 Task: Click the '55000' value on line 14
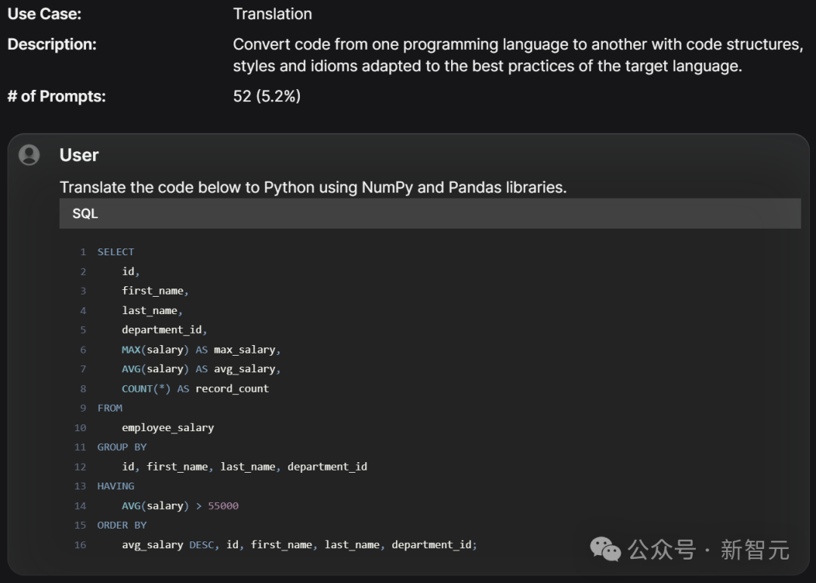point(223,506)
